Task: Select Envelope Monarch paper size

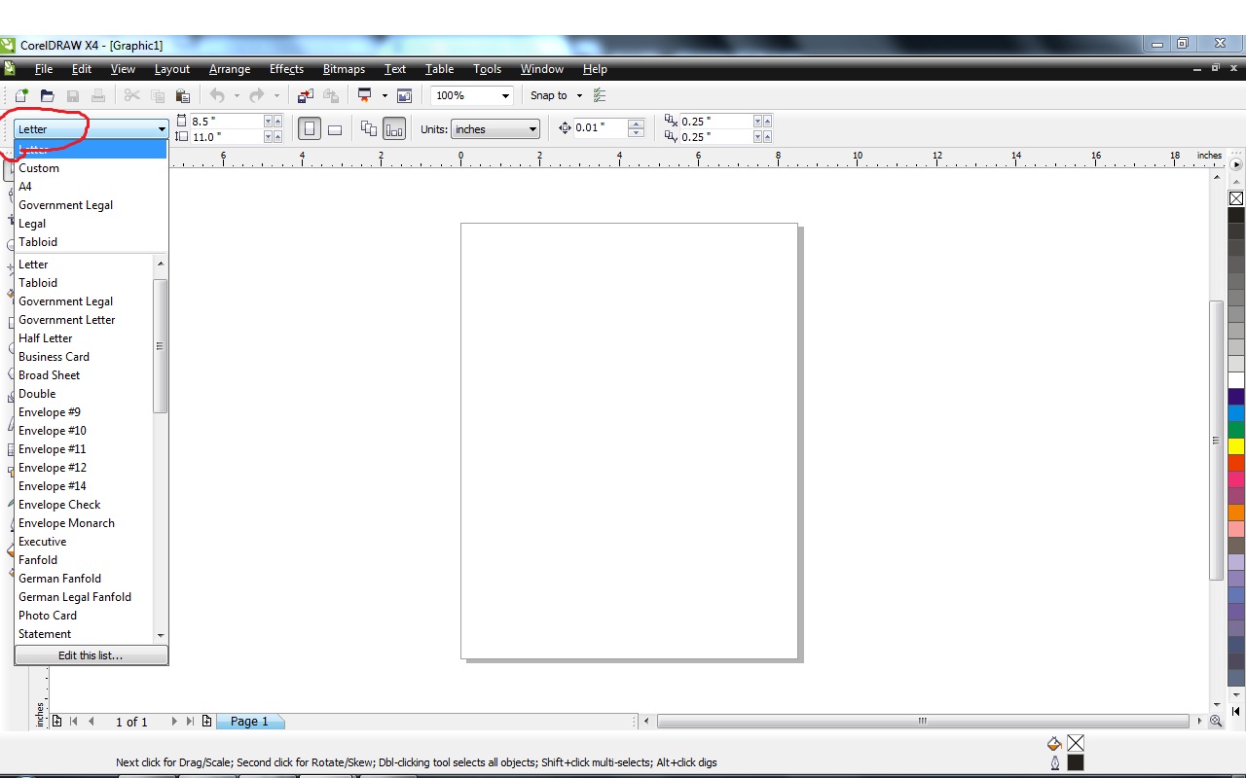Action: coord(85,523)
